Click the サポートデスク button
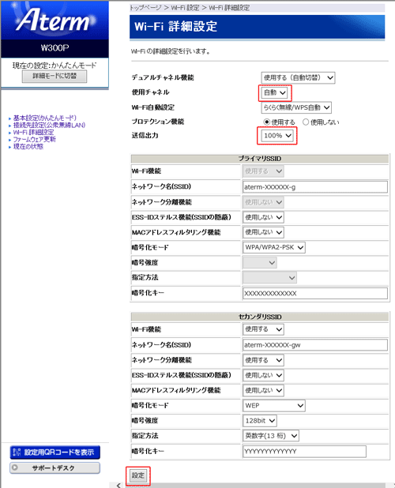Screen dimensions: 395x488 (x=55, y=467)
